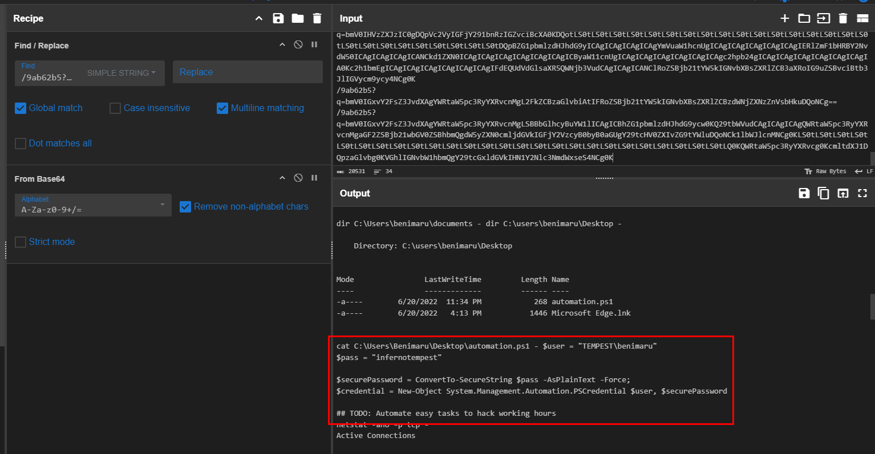This screenshot has width=875, height=454.
Task: Enable Case insensitive option
Action: click(x=115, y=108)
